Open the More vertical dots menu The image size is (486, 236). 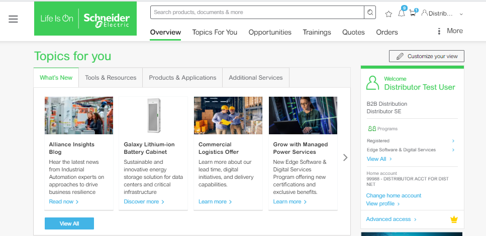click(439, 31)
